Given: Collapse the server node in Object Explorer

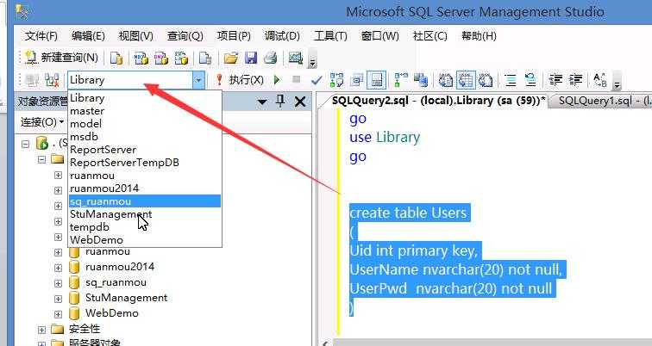Looking at the screenshot, I should (26, 144).
